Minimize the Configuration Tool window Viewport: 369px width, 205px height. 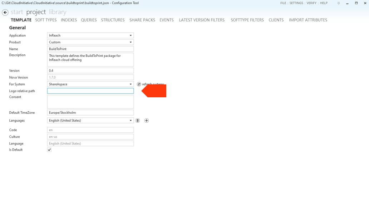click(347, 3)
